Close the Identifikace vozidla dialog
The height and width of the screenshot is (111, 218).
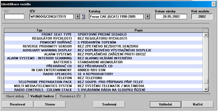point(213,4)
